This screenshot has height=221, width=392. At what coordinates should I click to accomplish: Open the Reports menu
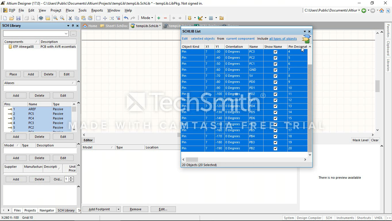(x=97, y=10)
